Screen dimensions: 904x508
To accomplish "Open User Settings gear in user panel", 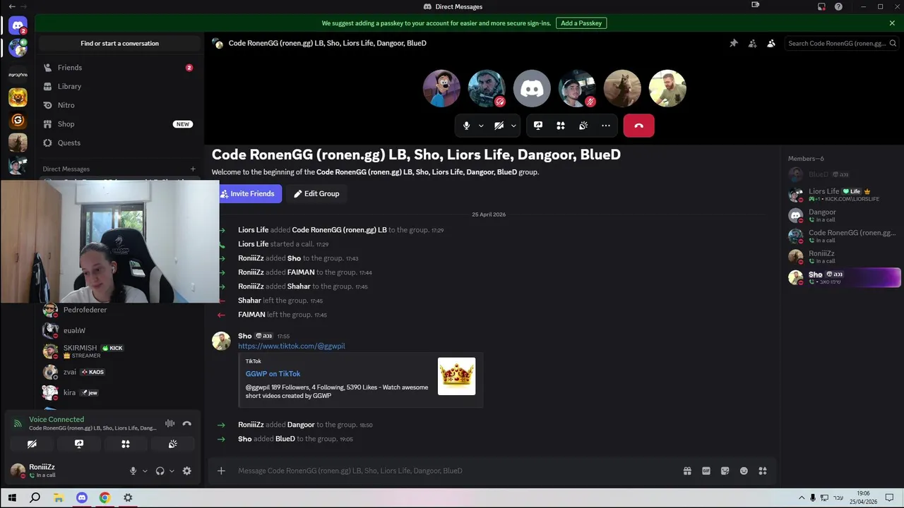I will click(x=186, y=471).
